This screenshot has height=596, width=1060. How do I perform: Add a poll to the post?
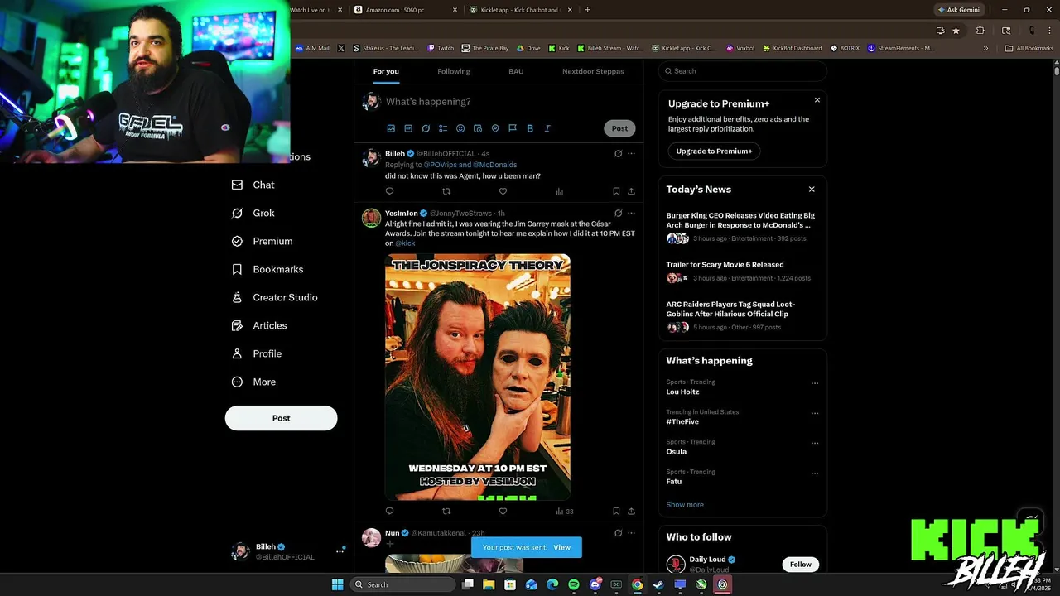(443, 128)
